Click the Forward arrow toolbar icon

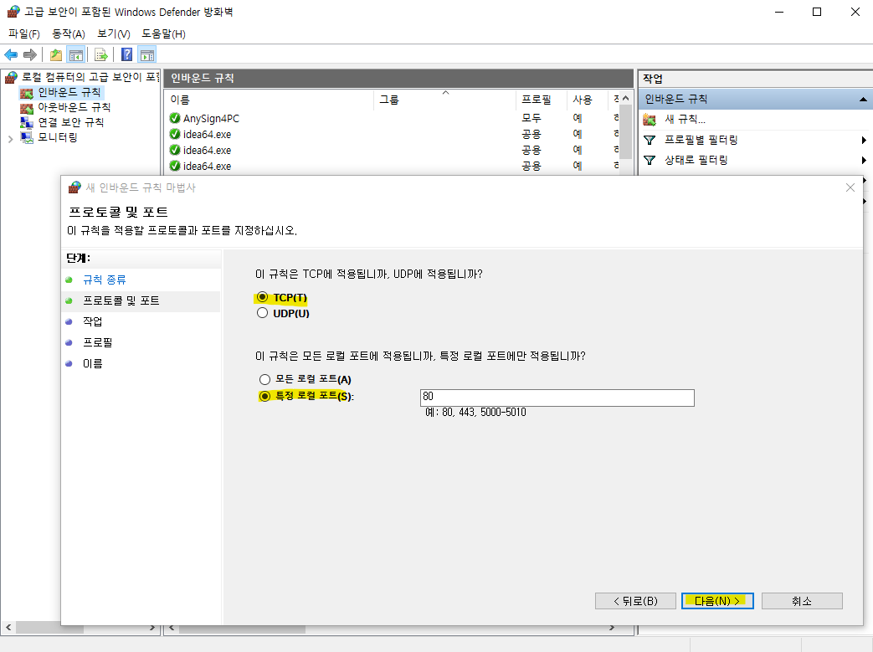coord(30,54)
